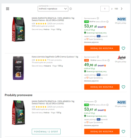Open the sortowanie dropdown
The width and height of the screenshot is (131, 138).
(53, 9)
